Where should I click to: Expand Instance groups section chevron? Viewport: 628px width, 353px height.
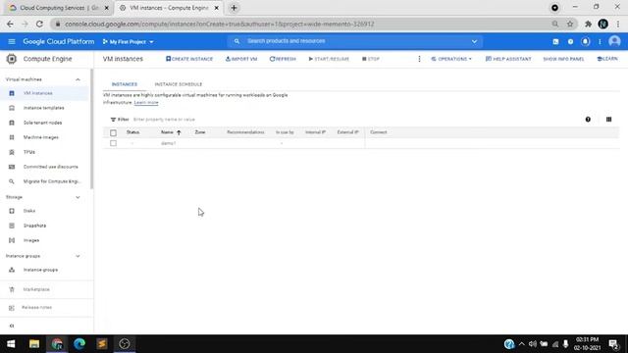78,256
